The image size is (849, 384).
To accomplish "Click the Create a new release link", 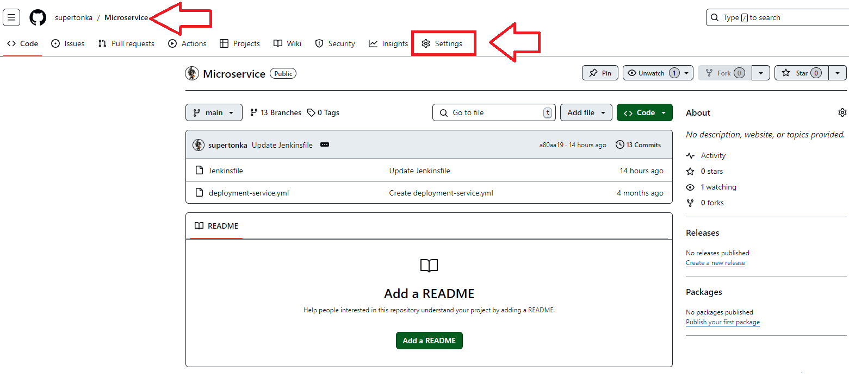I will (715, 263).
